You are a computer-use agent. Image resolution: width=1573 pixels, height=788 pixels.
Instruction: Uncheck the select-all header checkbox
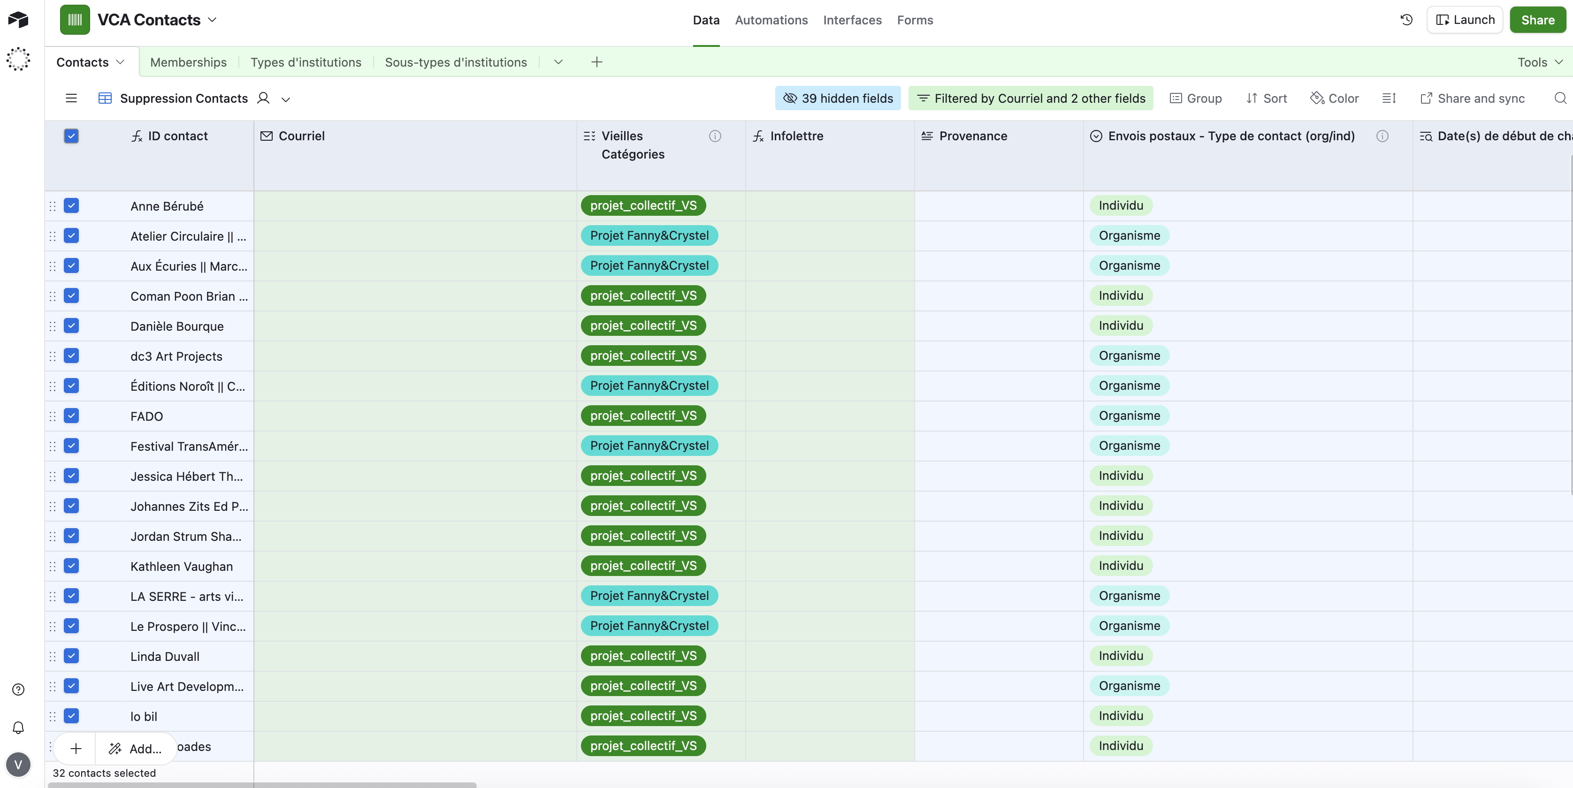point(71,136)
